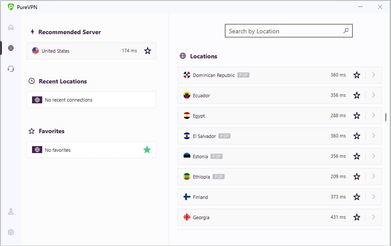Click the PureVPN shield logo

tap(11, 7)
